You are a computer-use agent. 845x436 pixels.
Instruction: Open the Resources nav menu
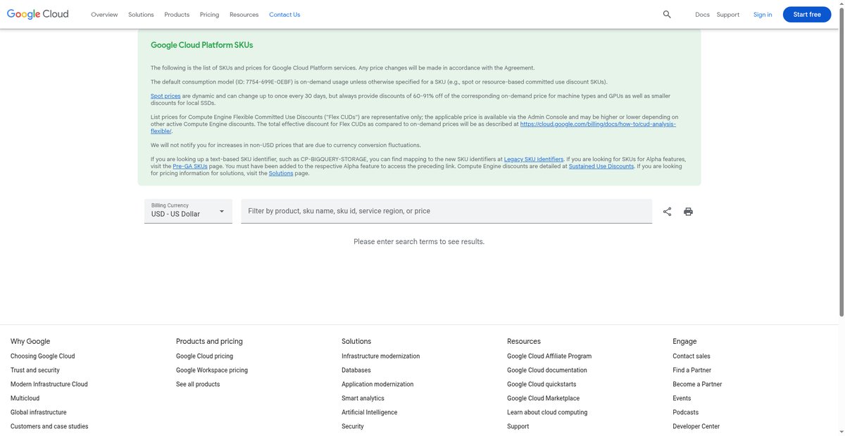(244, 15)
